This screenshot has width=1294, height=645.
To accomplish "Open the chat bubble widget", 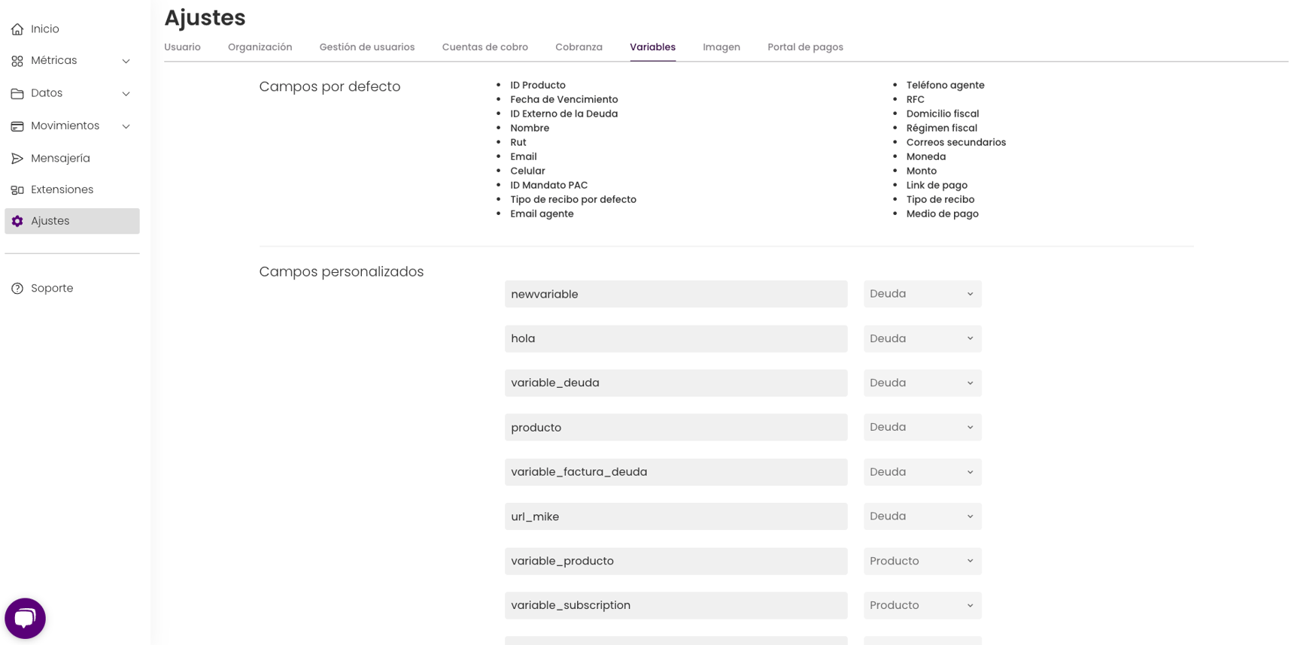I will point(25,618).
